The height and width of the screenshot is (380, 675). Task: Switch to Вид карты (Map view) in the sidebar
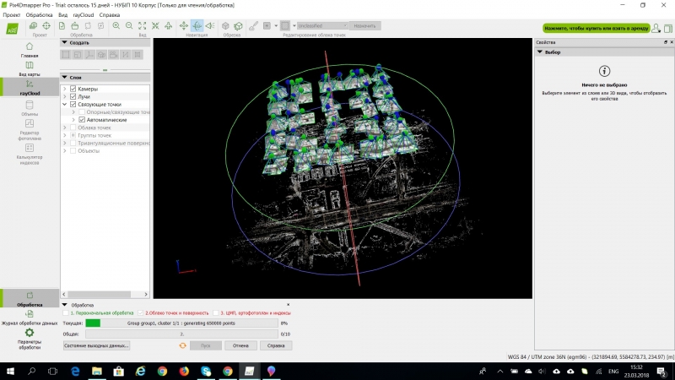tap(30, 68)
